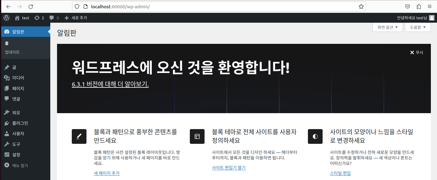Screen dimensions: 437x180
Task: Click the half-circle styles icon tile
Action: [x=315, y=136]
